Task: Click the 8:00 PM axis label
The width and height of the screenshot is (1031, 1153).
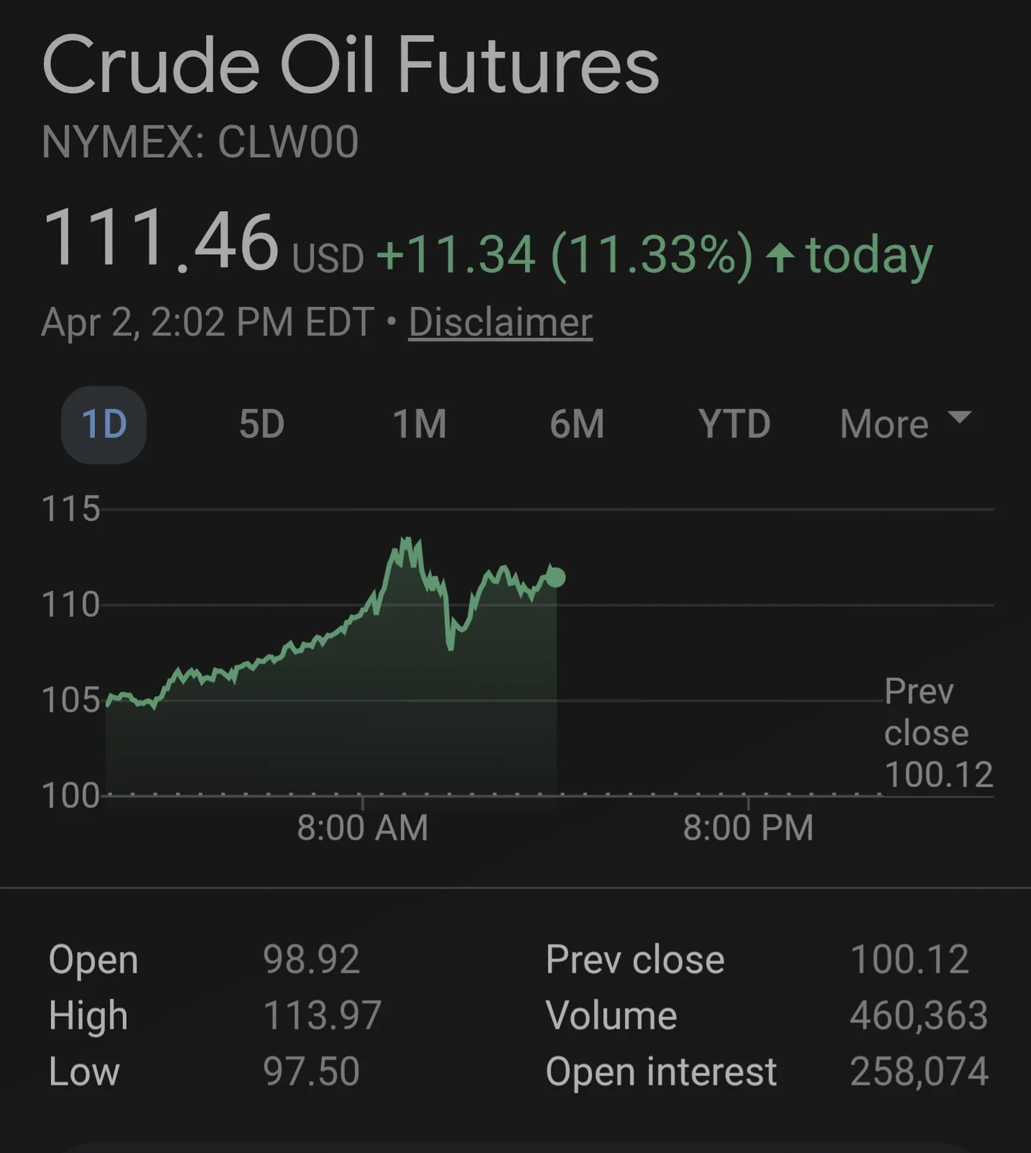Action: [x=748, y=827]
